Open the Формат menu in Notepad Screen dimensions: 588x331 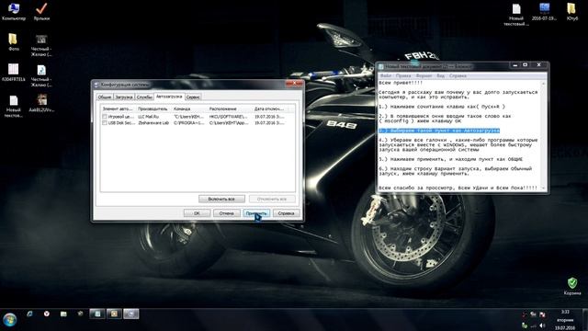(x=424, y=75)
